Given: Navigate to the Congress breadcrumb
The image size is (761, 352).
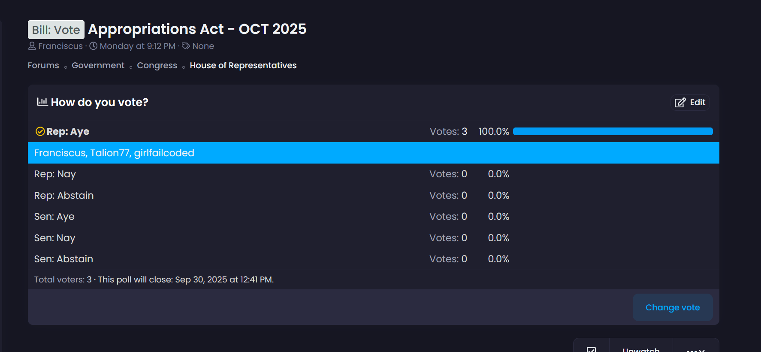Looking at the screenshot, I should [157, 65].
